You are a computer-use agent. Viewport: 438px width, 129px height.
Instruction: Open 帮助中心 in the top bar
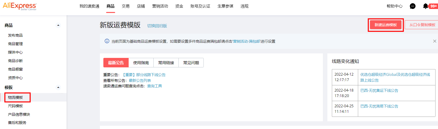click(394, 6)
